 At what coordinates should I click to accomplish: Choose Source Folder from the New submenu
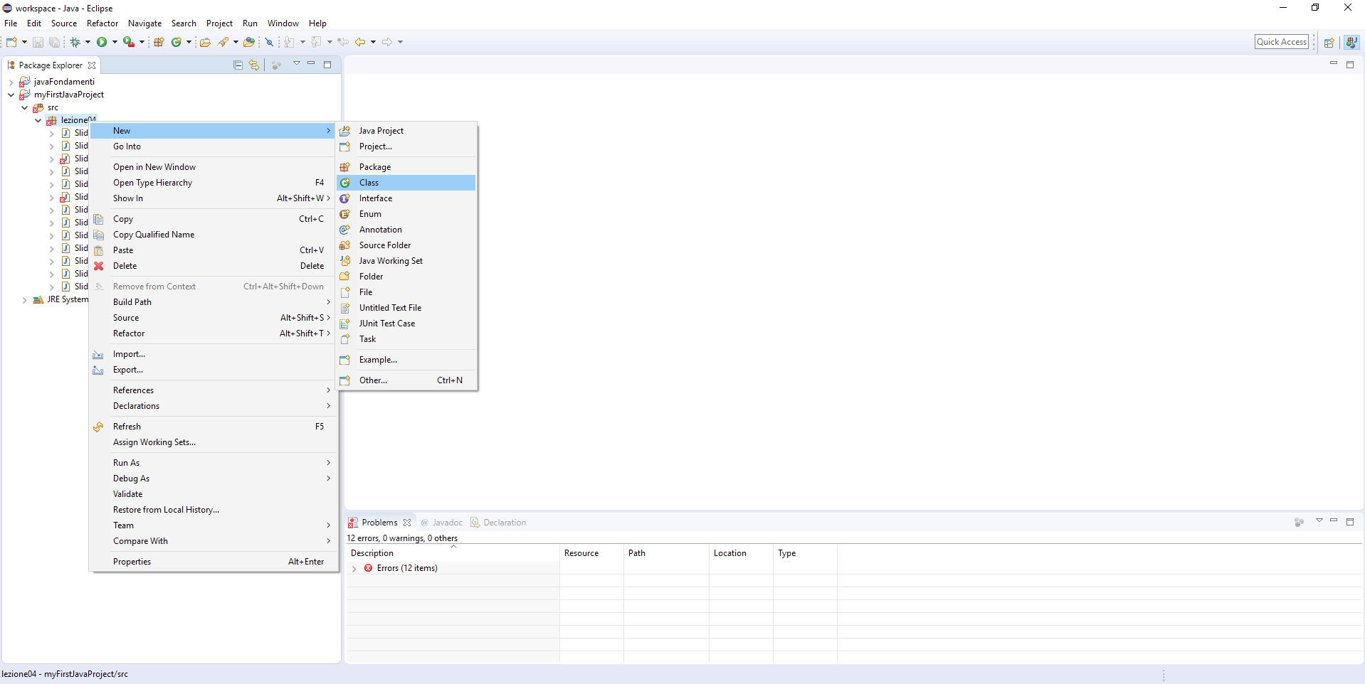tap(406, 245)
